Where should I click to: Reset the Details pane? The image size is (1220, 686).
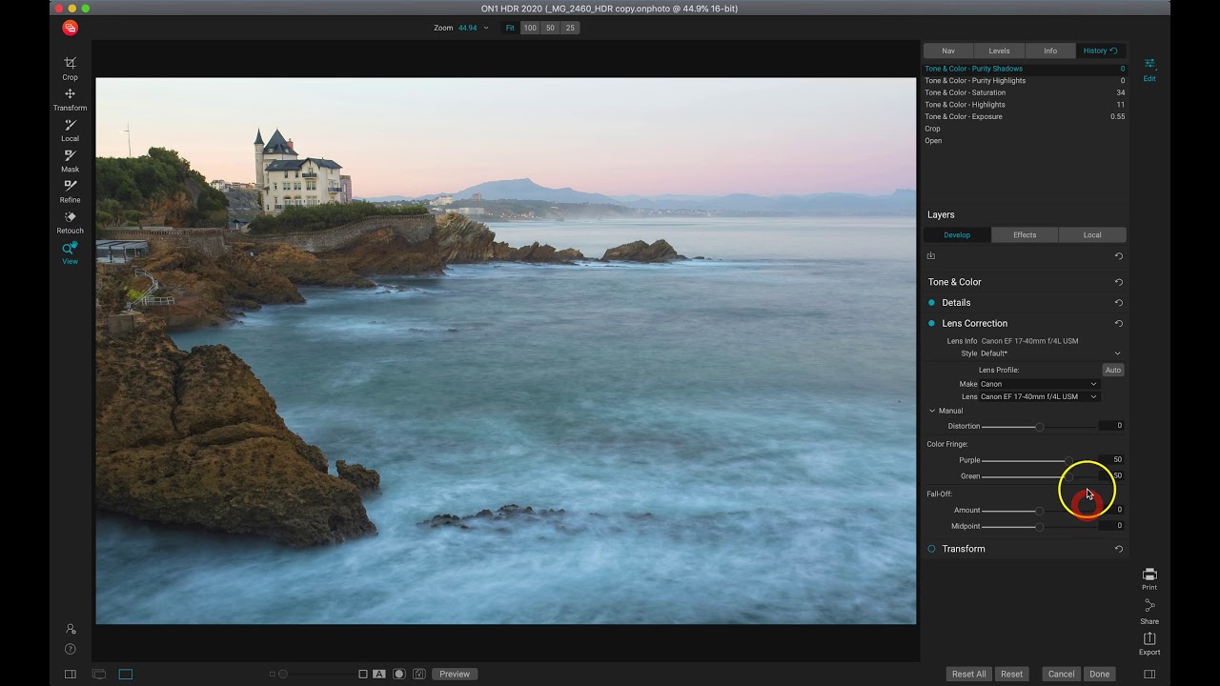point(1119,303)
